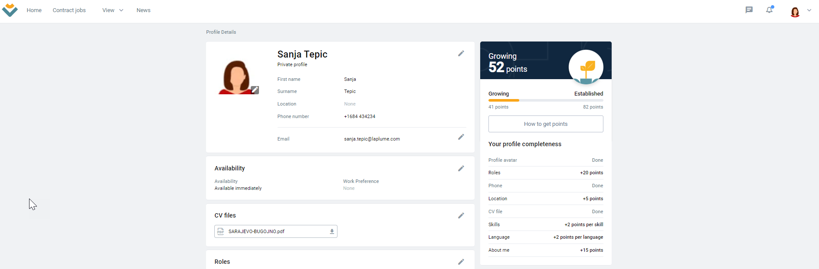Open the News page
The width and height of the screenshot is (819, 269).
(x=144, y=10)
